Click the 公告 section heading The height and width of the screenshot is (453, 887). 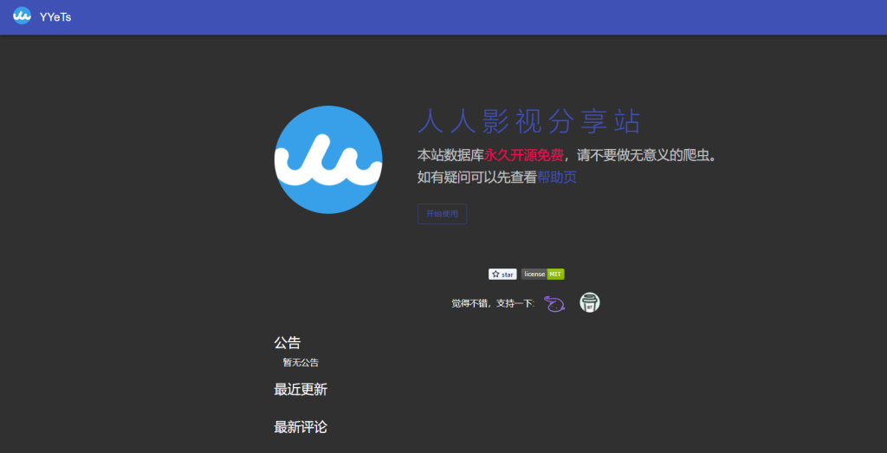pos(288,343)
